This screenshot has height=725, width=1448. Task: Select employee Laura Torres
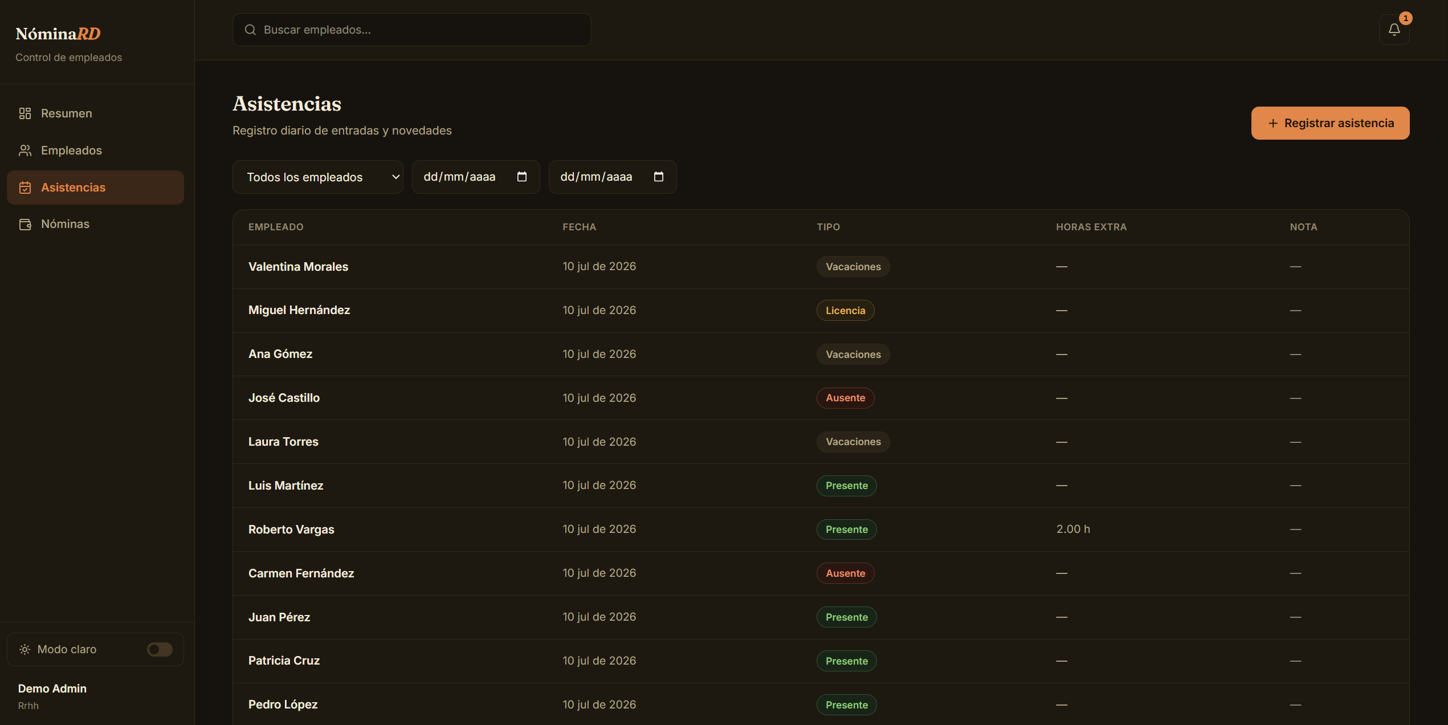[x=283, y=442]
